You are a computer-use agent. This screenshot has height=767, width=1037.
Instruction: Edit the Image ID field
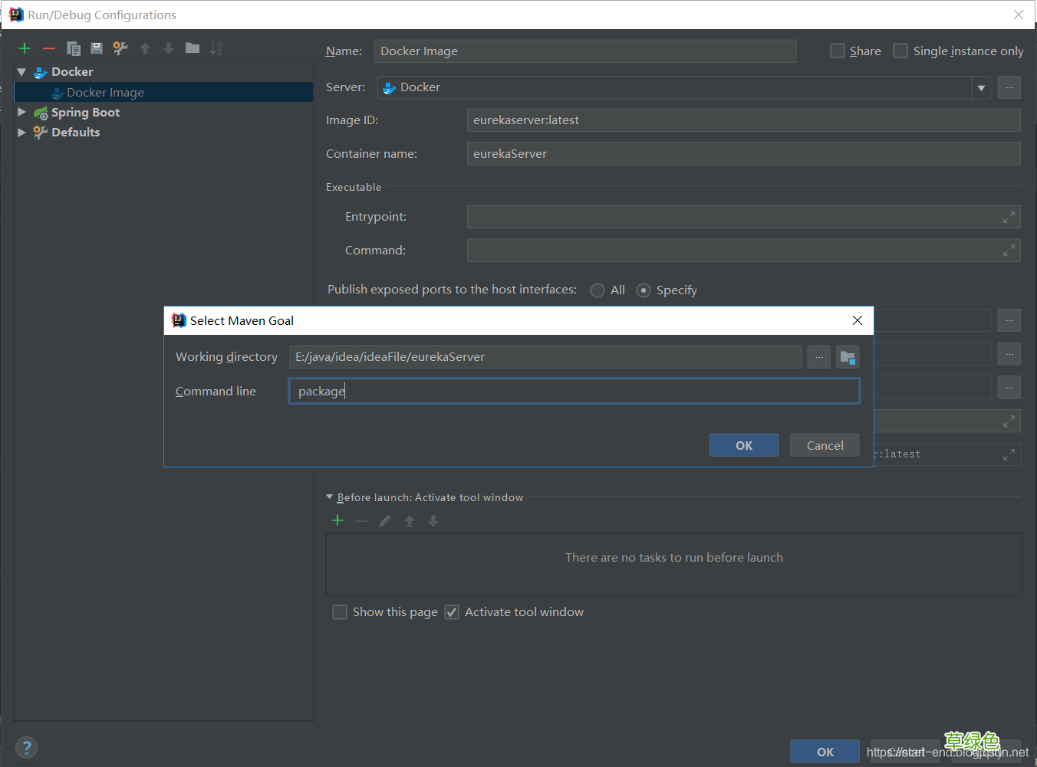[x=744, y=120]
